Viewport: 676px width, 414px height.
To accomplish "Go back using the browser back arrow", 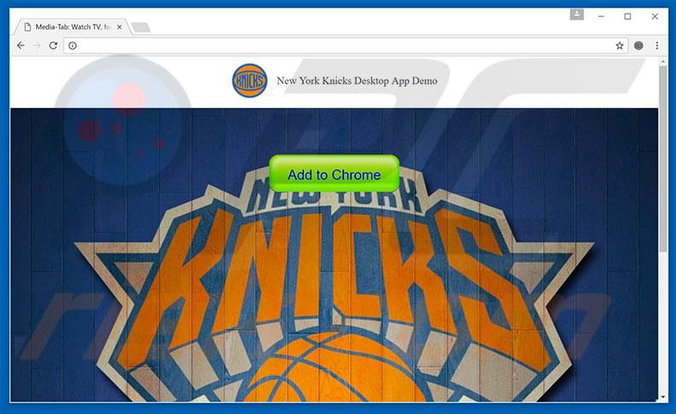I will (x=21, y=45).
